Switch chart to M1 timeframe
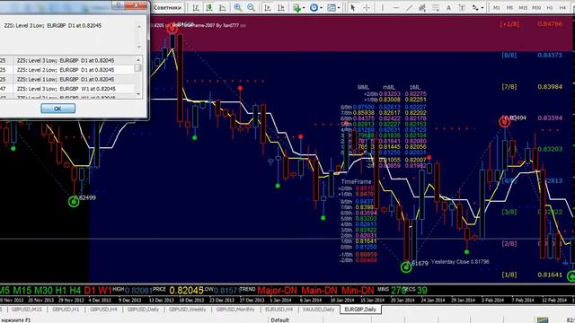The image size is (575, 323). tap(497, 8)
